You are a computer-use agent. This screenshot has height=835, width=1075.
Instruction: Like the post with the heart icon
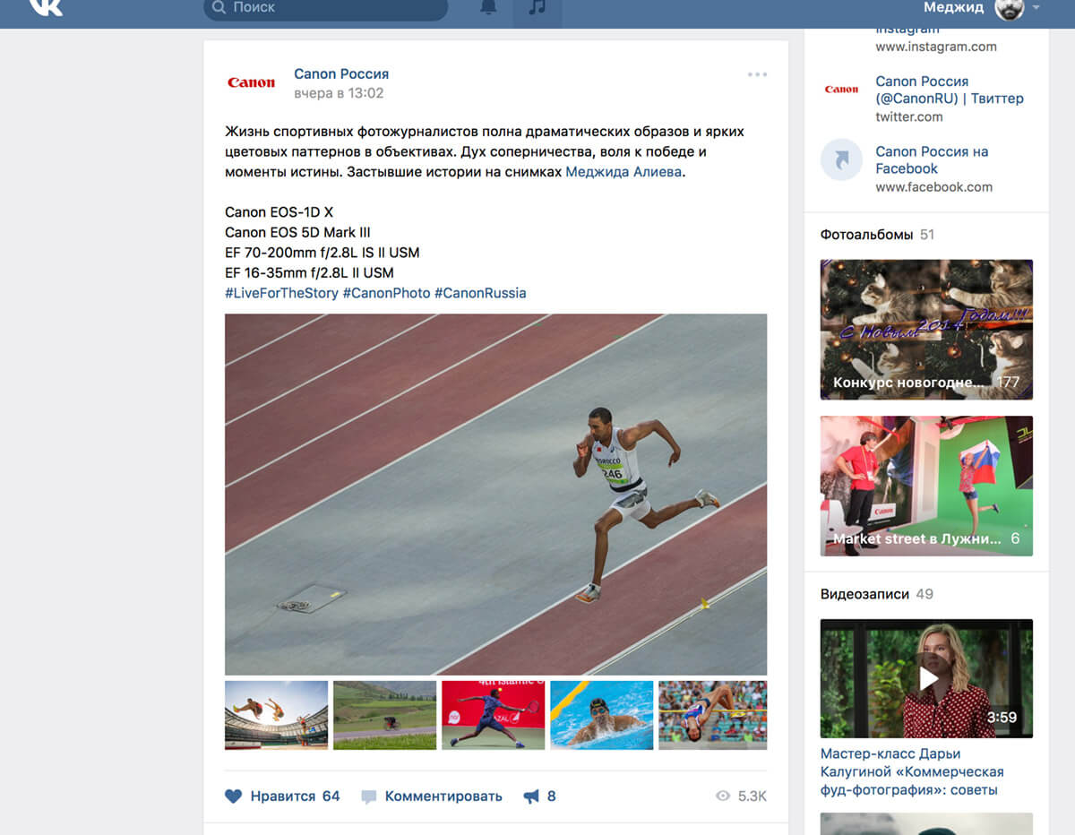(x=234, y=796)
